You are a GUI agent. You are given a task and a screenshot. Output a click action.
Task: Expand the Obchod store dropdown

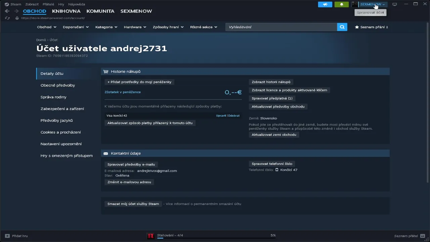pyautogui.click(x=47, y=27)
